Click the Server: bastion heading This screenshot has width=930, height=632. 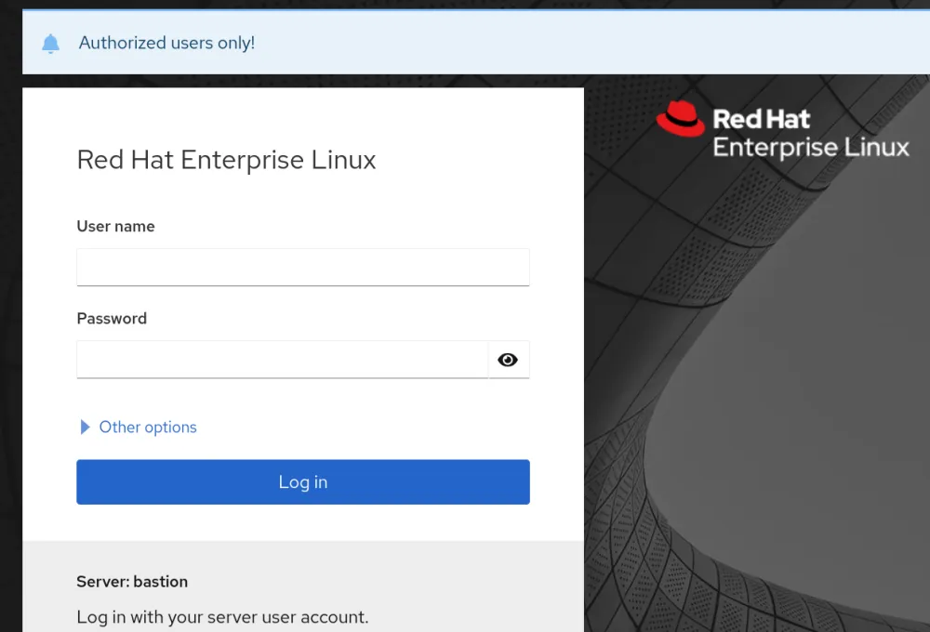[x=131, y=581]
